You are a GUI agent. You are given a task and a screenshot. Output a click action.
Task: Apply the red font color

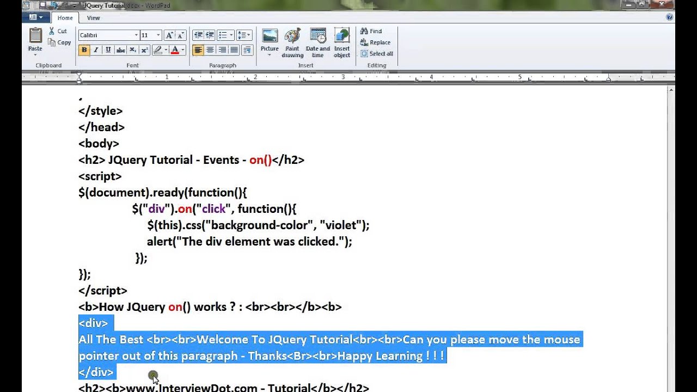pyautogui.click(x=175, y=50)
